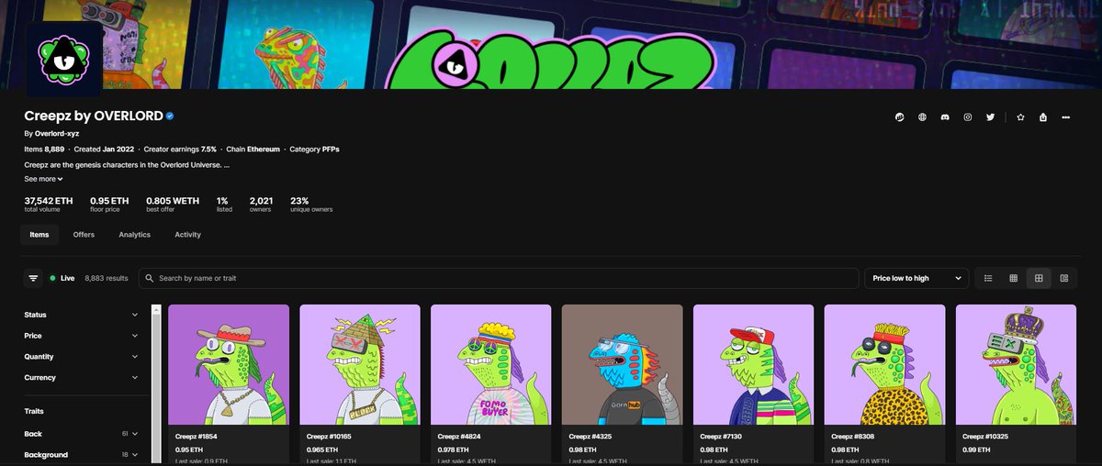Select the Items tab

[x=39, y=235]
